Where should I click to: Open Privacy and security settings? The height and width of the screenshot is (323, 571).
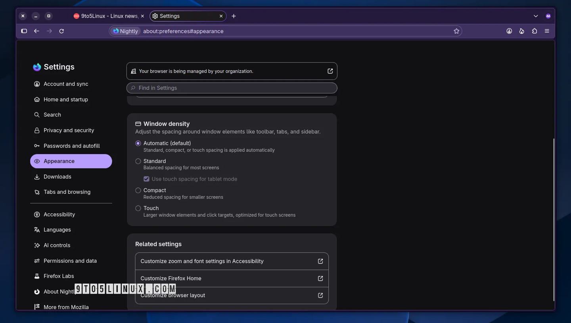(x=71, y=130)
